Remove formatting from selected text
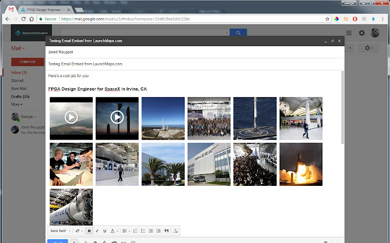 (175, 231)
